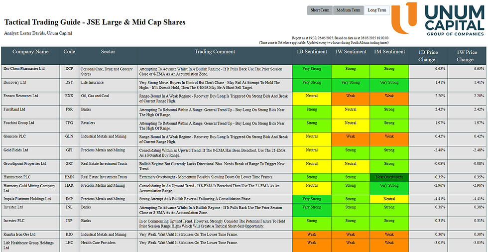Image resolution: width=488 pixels, height=252 pixels.
Task: Click Dis-Chem's Very Strong 1D sentiment cell
Action: [312, 71]
